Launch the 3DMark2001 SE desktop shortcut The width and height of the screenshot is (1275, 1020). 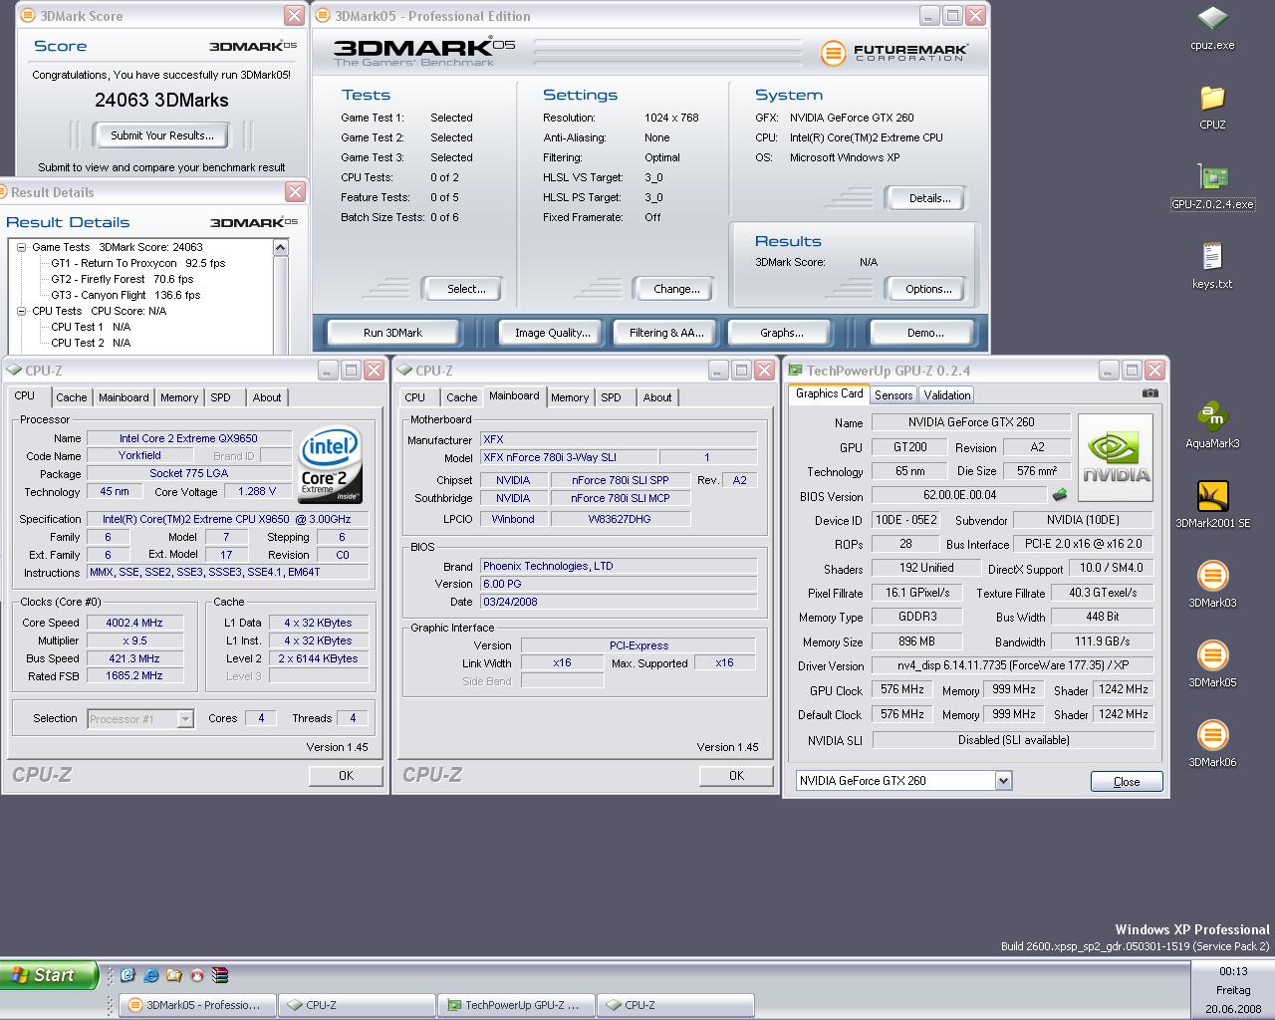(1212, 497)
